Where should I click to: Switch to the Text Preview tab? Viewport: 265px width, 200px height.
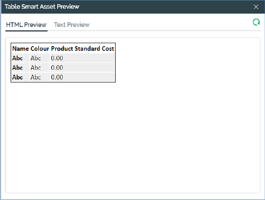[72, 25]
